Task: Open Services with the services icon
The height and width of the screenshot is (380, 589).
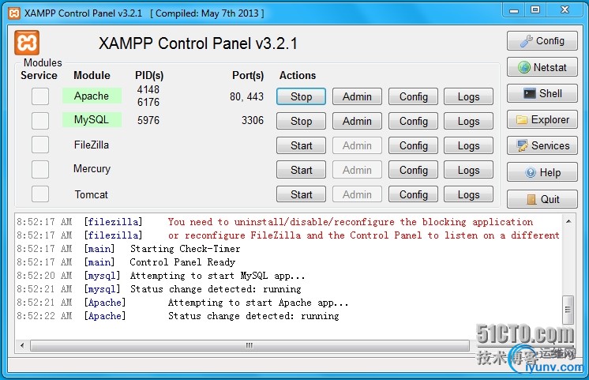Action: coord(542,145)
